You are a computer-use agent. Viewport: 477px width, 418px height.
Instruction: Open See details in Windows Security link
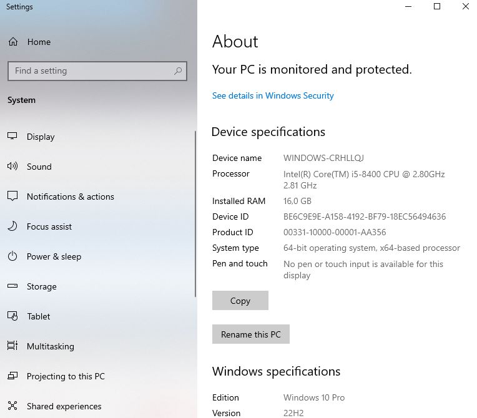273,95
